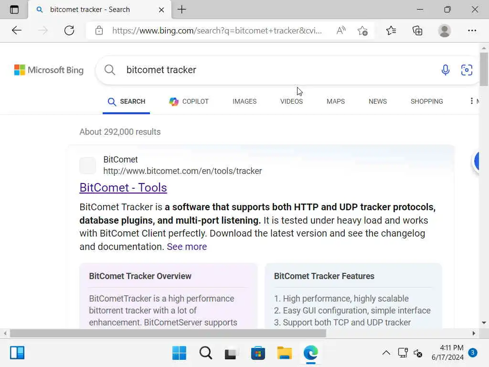The height and width of the screenshot is (367, 489).
Task: Click See more in the snippet
Action: point(187,247)
